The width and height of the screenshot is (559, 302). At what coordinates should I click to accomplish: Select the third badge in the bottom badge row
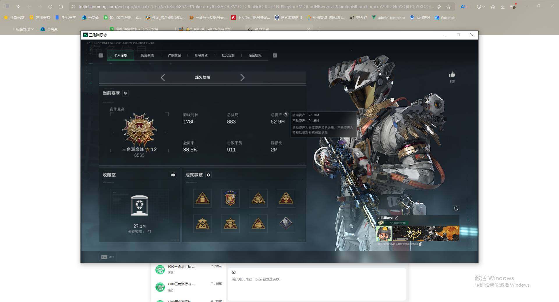[x=258, y=224]
